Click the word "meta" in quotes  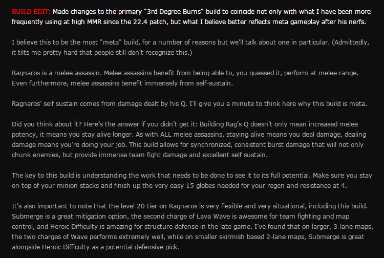point(111,42)
